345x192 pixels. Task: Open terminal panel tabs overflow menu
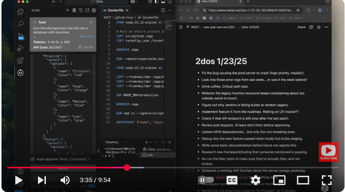125,142
